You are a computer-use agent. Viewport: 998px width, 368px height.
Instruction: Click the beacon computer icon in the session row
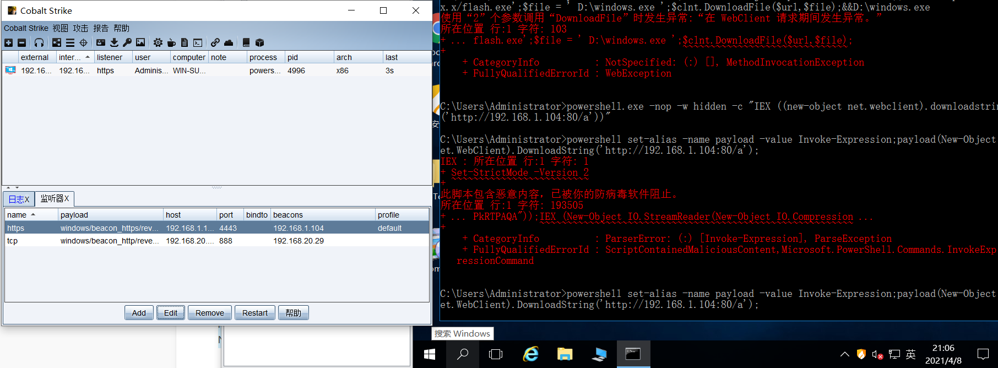coord(10,71)
